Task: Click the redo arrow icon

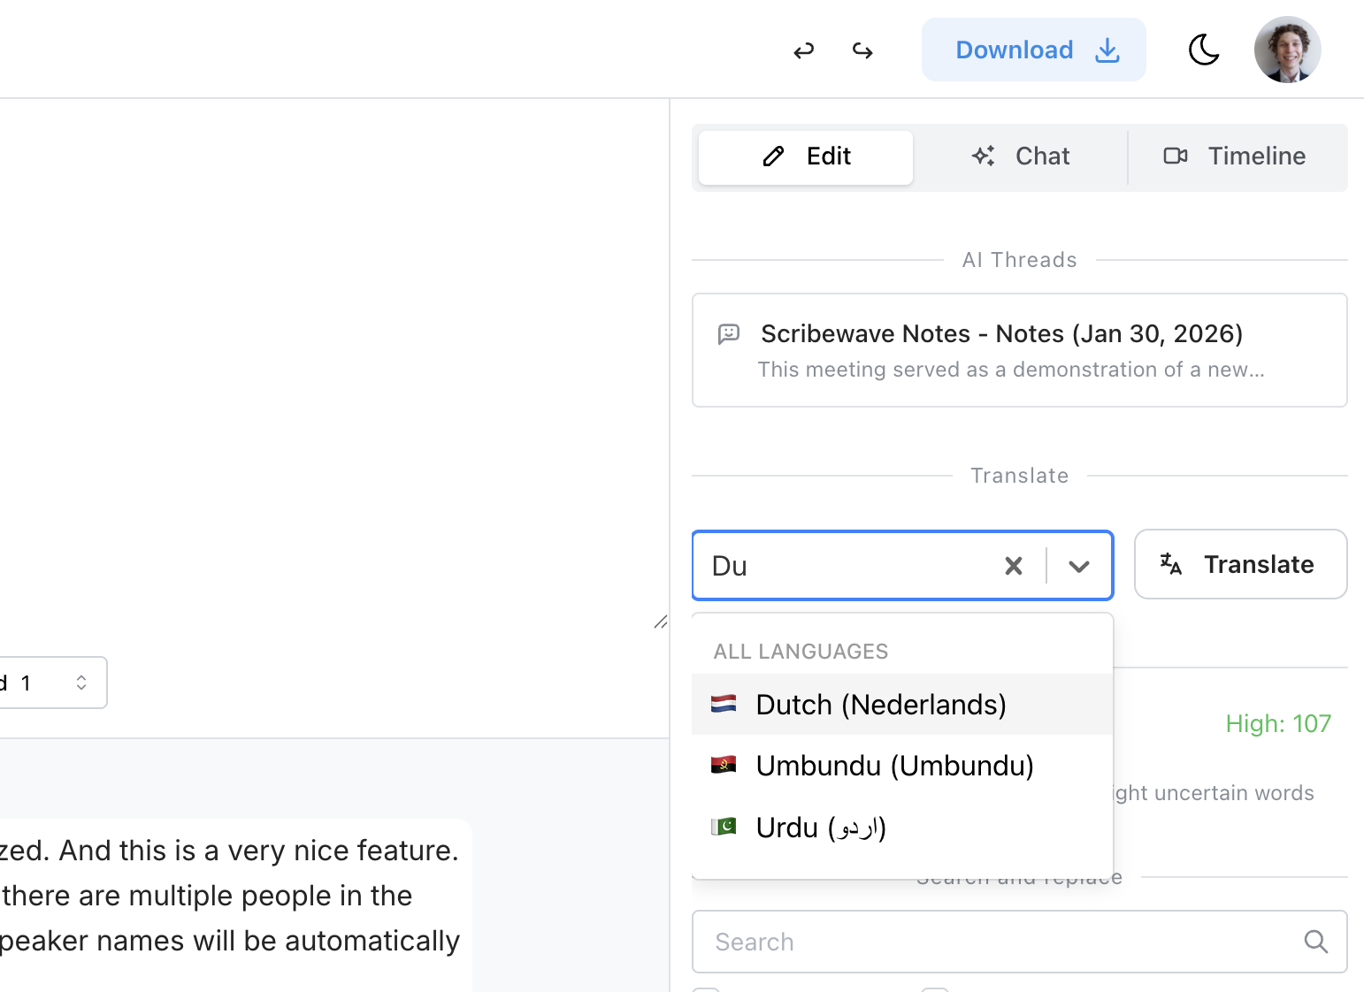Action: point(862,51)
